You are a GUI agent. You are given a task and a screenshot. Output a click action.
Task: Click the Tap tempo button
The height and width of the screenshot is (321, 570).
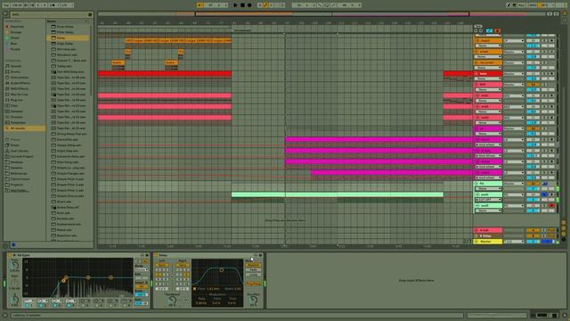pos(6,5)
